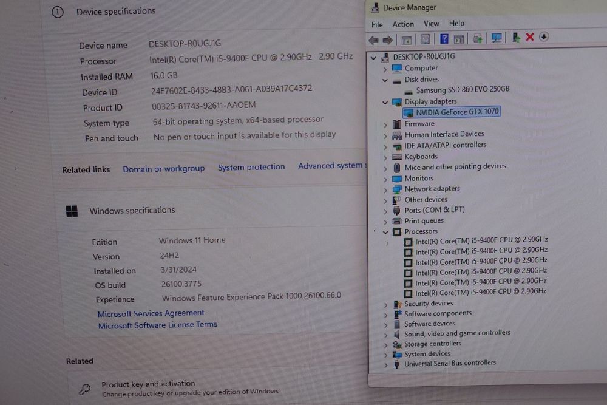This screenshot has height=405, width=607.
Task: Click the Update device driver toolbar icon
Action: [515, 37]
